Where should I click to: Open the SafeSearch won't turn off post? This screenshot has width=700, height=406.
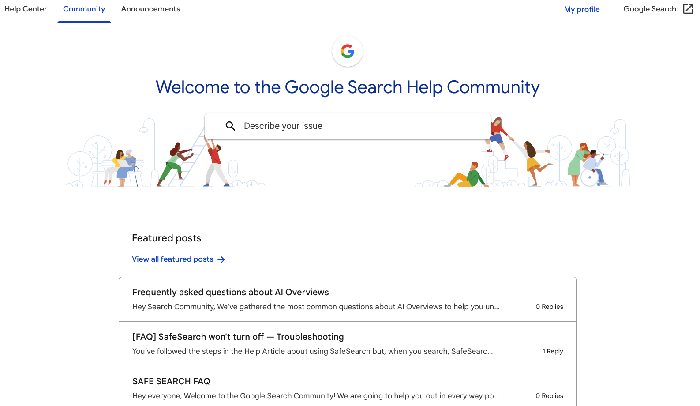[x=238, y=337]
